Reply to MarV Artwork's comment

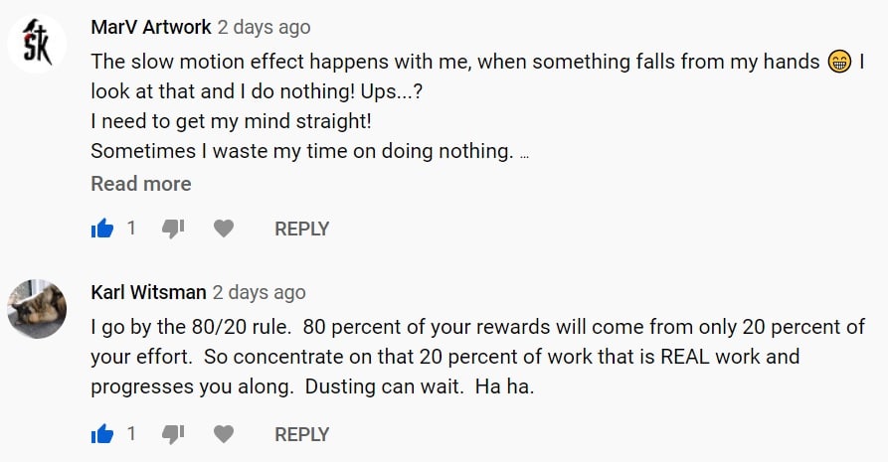tap(301, 230)
